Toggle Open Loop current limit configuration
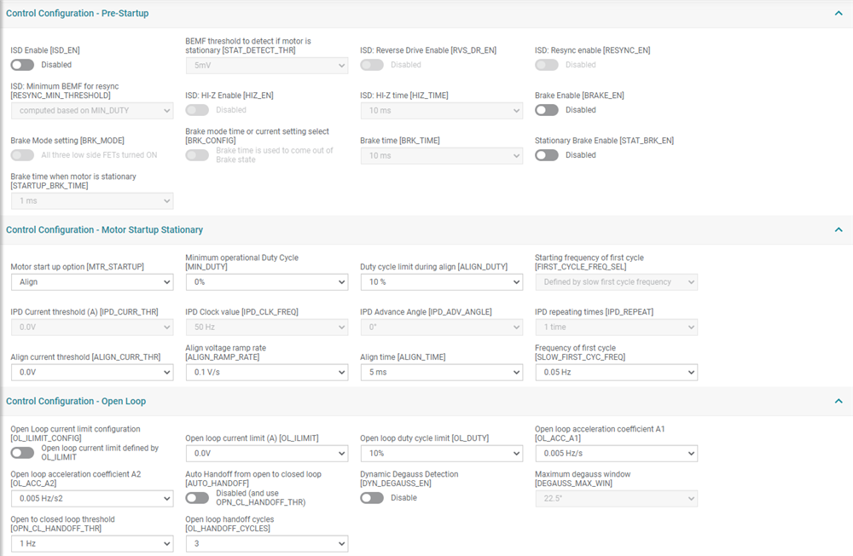The width and height of the screenshot is (853, 556). coord(22,453)
